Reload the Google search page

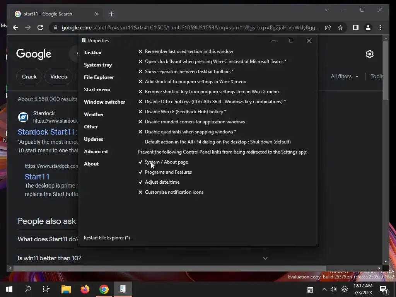click(x=40, y=27)
